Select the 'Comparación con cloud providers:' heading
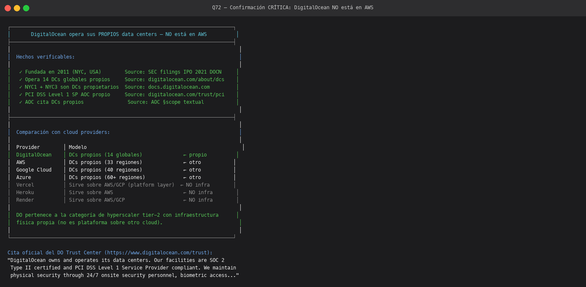 [x=63, y=132]
